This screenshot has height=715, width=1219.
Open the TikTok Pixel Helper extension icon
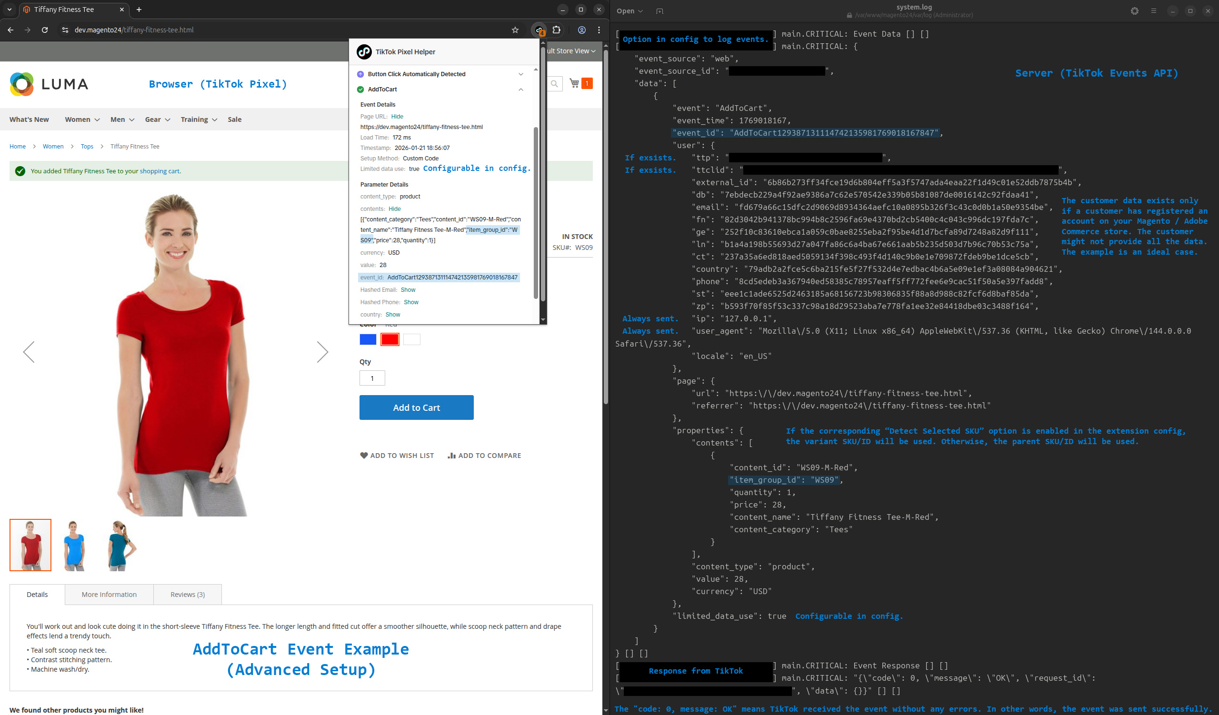540,30
